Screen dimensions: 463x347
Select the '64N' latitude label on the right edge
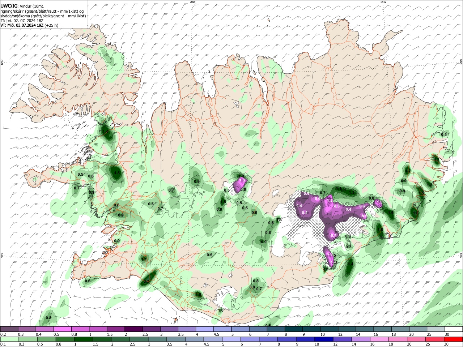pyautogui.click(x=461, y=255)
